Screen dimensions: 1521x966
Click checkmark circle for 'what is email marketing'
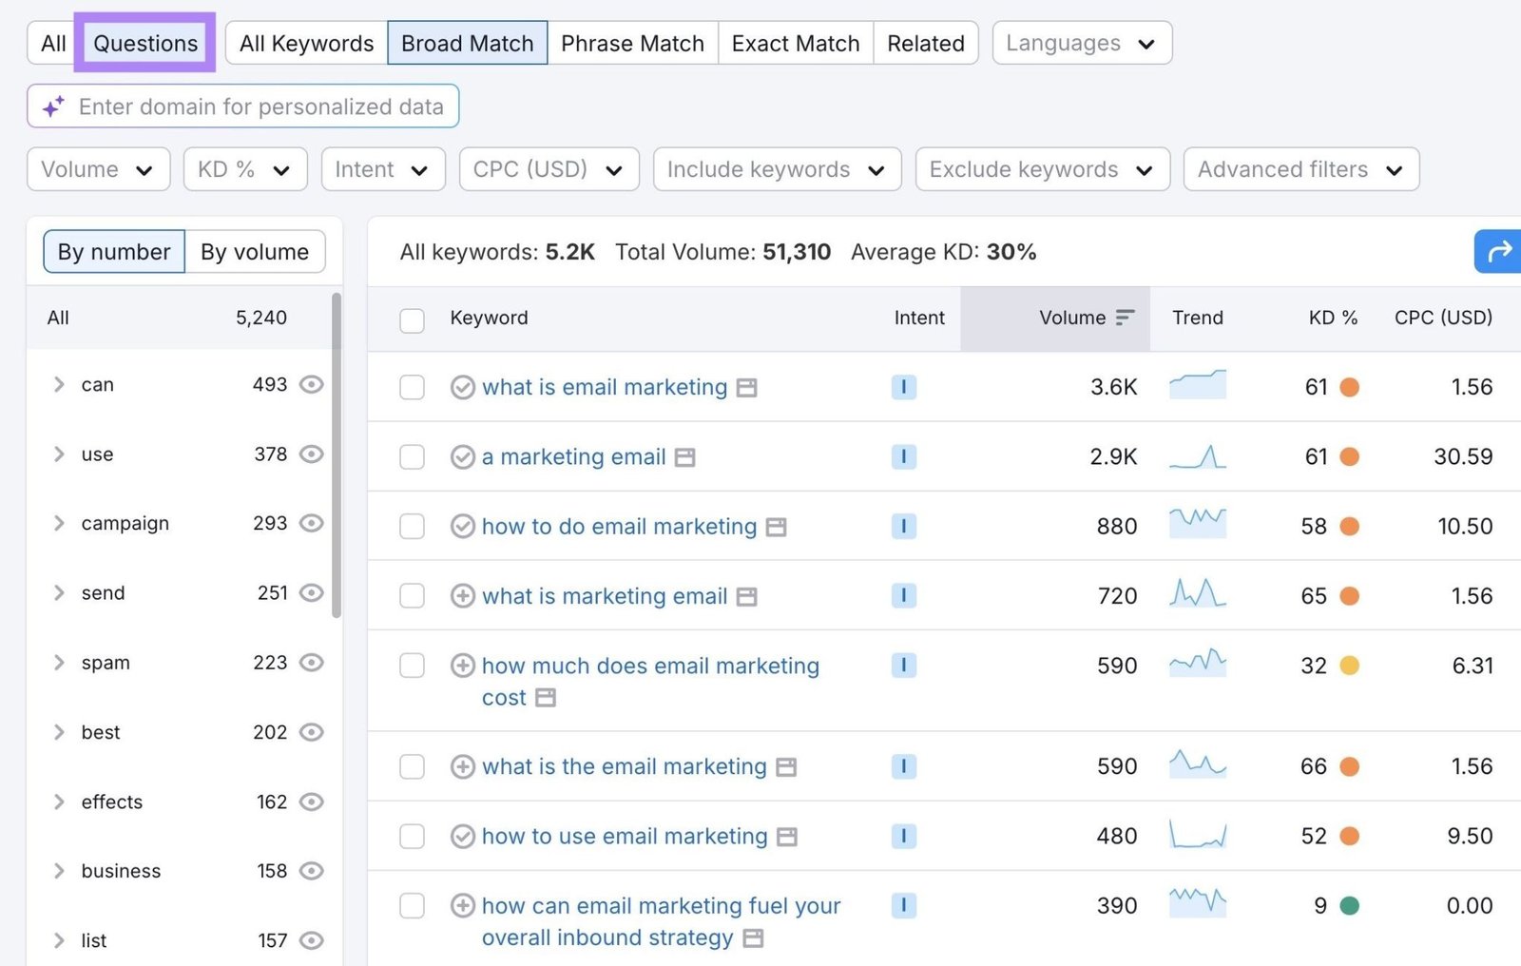coord(463,387)
